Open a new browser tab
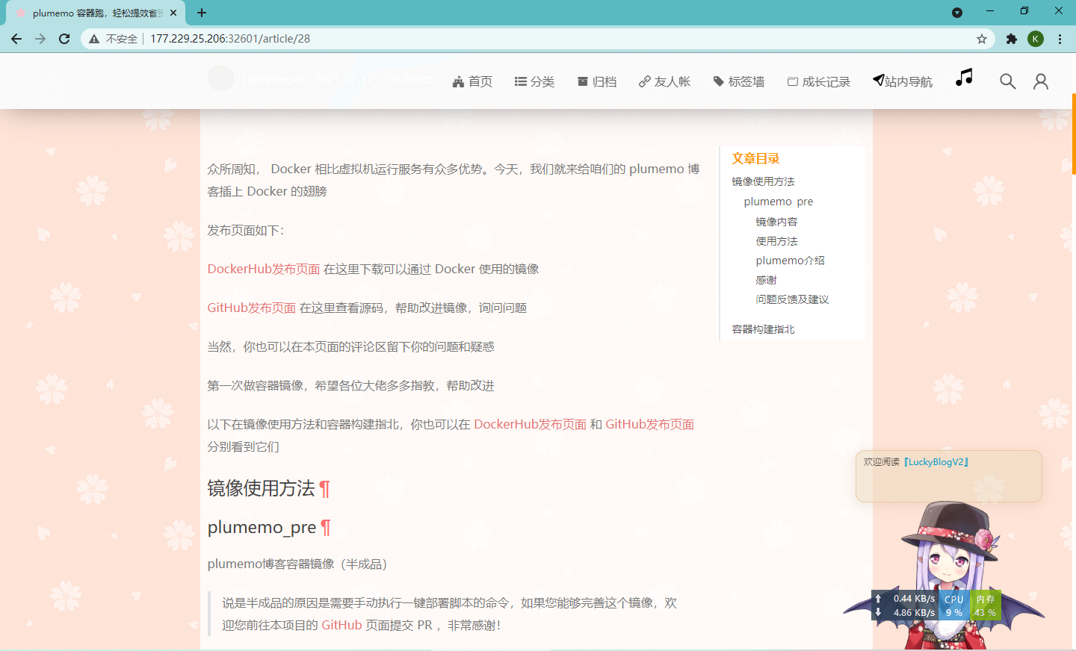 coord(202,13)
